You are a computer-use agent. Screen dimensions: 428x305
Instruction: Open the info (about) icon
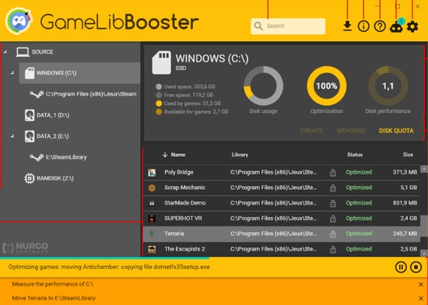pyautogui.click(x=363, y=26)
